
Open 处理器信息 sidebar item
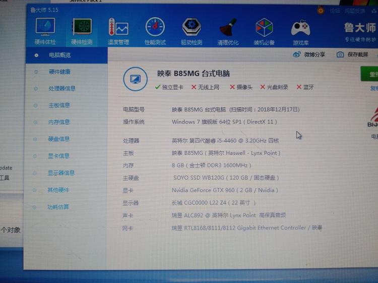pos(61,88)
